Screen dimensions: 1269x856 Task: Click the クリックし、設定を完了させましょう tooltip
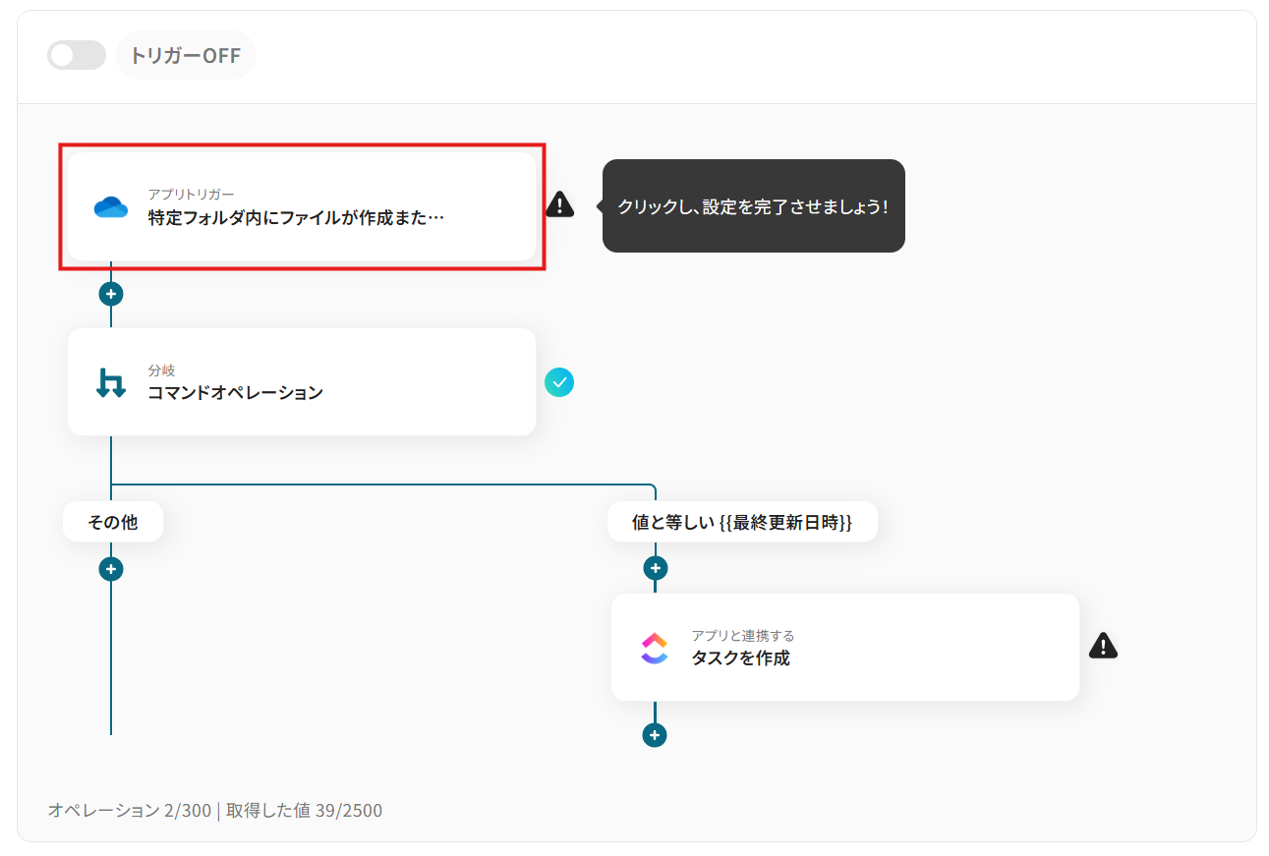(x=753, y=205)
